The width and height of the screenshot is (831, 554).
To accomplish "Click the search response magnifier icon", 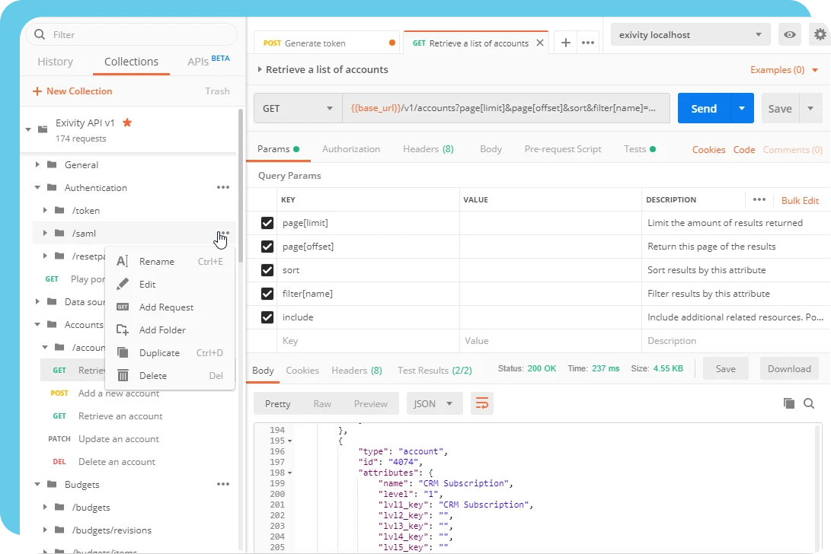I will tap(809, 403).
